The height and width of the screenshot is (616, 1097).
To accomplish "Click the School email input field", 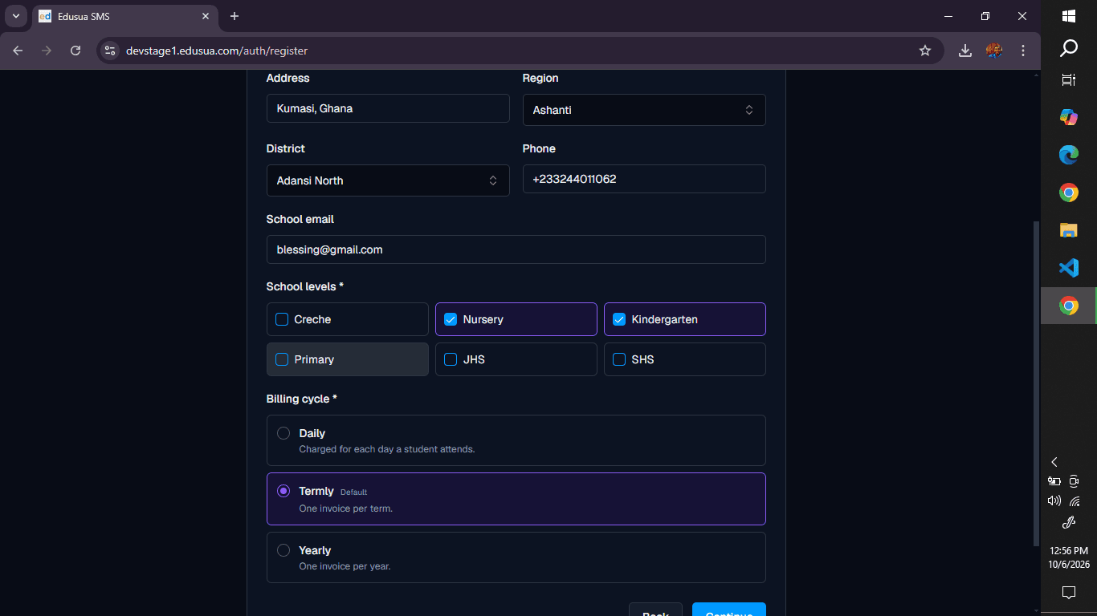I will coord(516,249).
